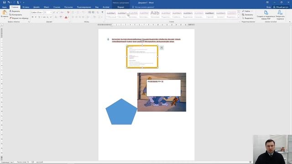Click Найти to search the document
This screenshot has width=292, height=164.
[x=246, y=11]
